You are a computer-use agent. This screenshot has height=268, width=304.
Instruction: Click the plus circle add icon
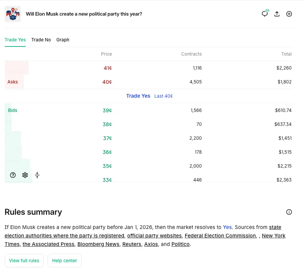click(x=289, y=14)
